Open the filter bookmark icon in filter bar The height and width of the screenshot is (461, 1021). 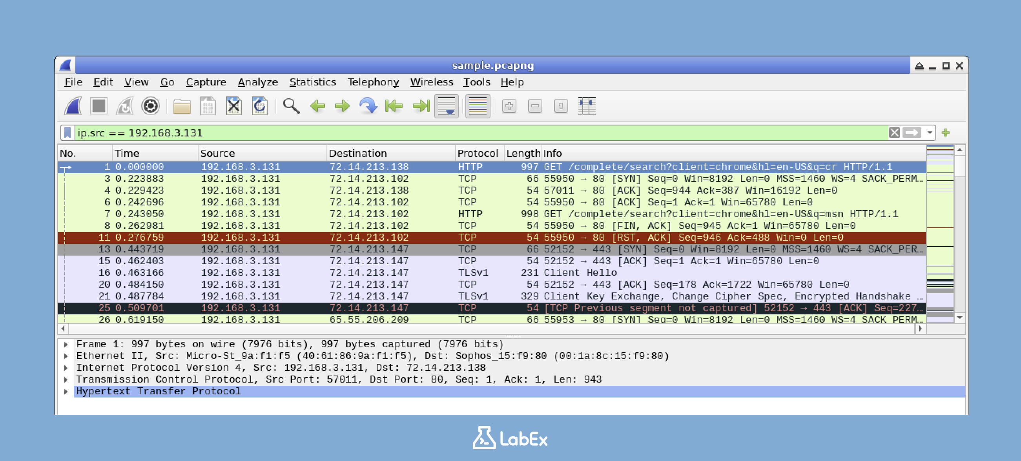click(x=67, y=132)
